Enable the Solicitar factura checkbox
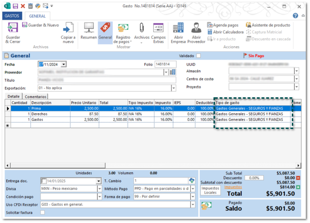This screenshot has height=223, width=310. coord(43,212)
